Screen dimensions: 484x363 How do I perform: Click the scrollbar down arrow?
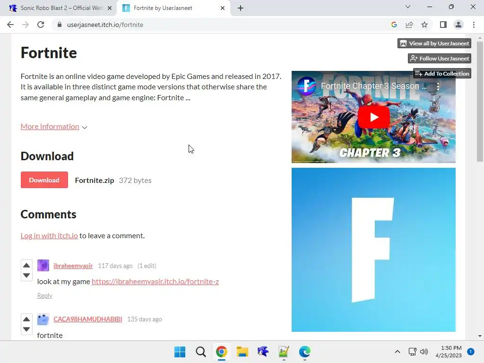point(480,336)
